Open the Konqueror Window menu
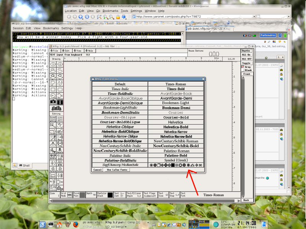 [150, 11]
